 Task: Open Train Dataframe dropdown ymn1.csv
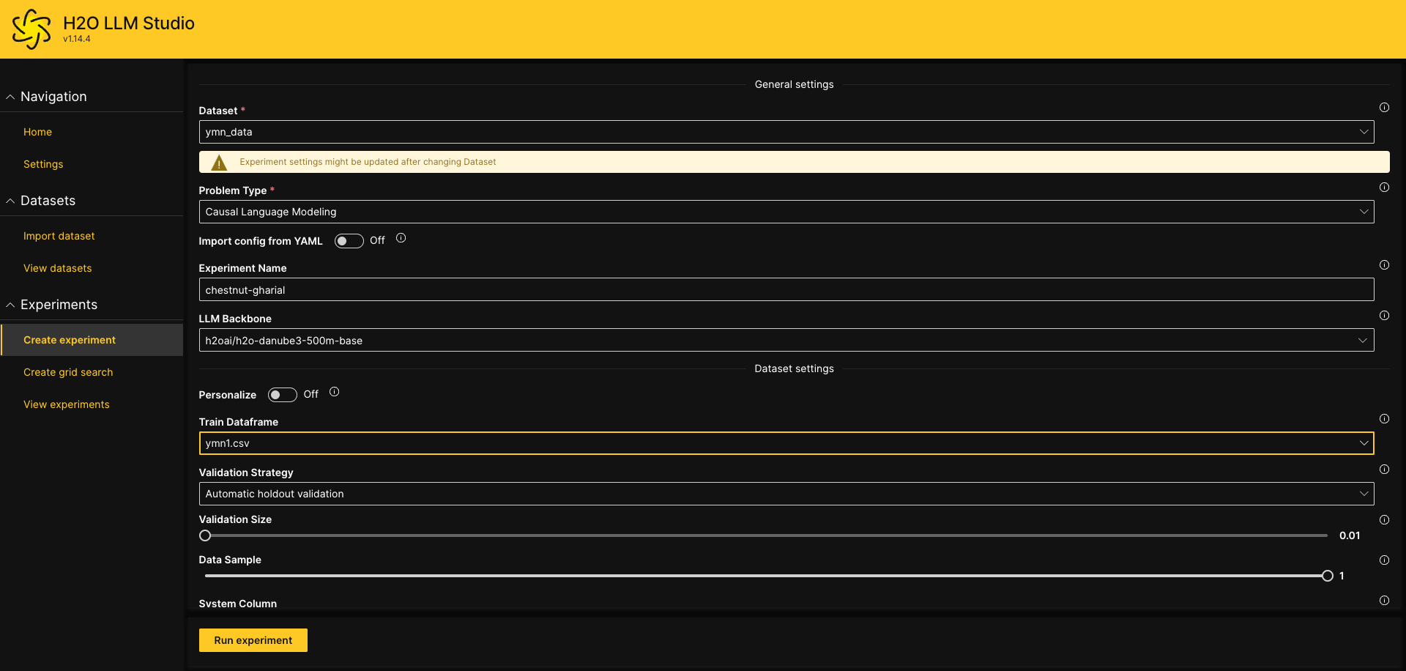(x=786, y=443)
